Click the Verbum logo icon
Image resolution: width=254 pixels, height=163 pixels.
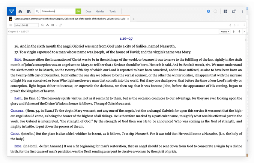[x=11, y=11]
